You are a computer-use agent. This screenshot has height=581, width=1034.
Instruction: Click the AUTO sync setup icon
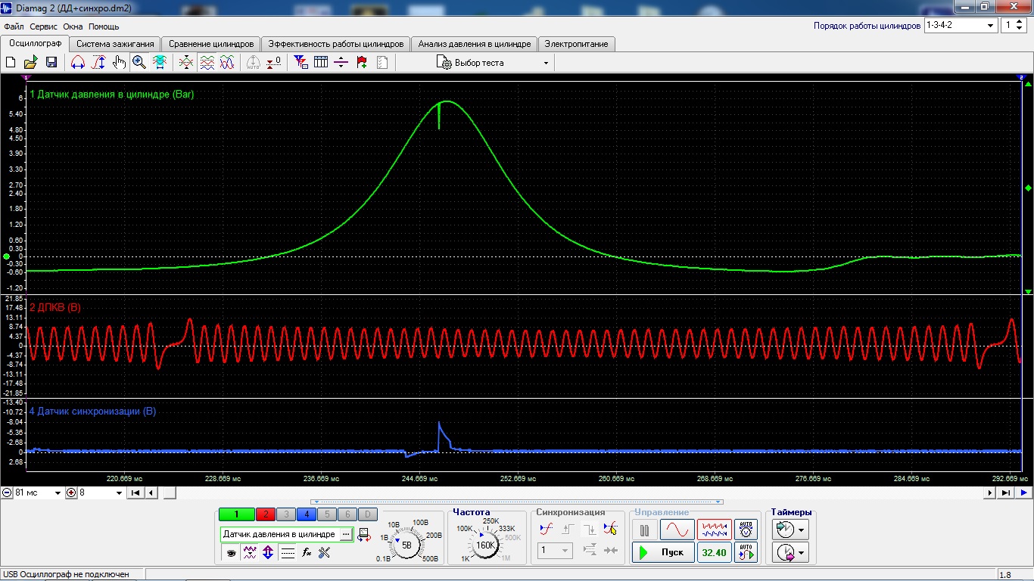click(746, 553)
